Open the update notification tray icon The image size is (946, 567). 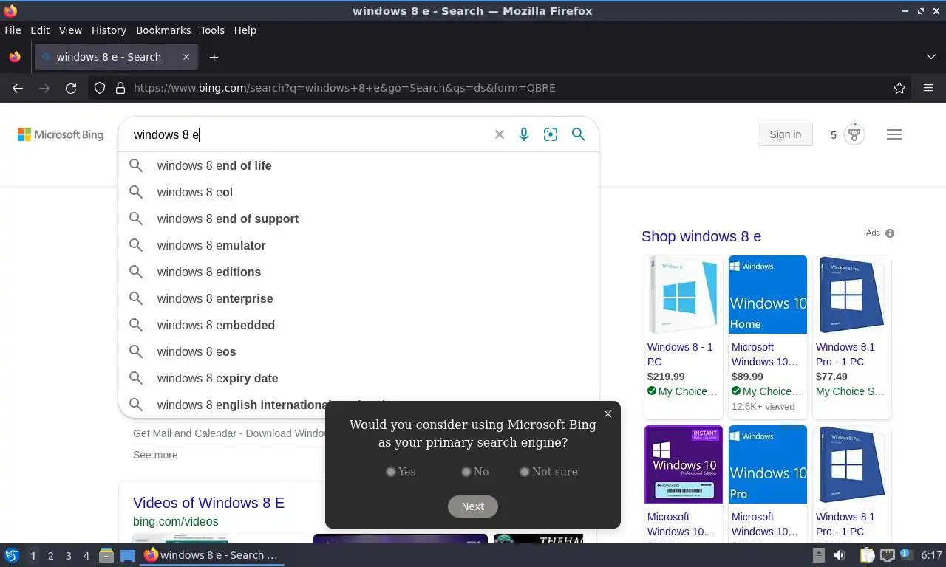905,555
